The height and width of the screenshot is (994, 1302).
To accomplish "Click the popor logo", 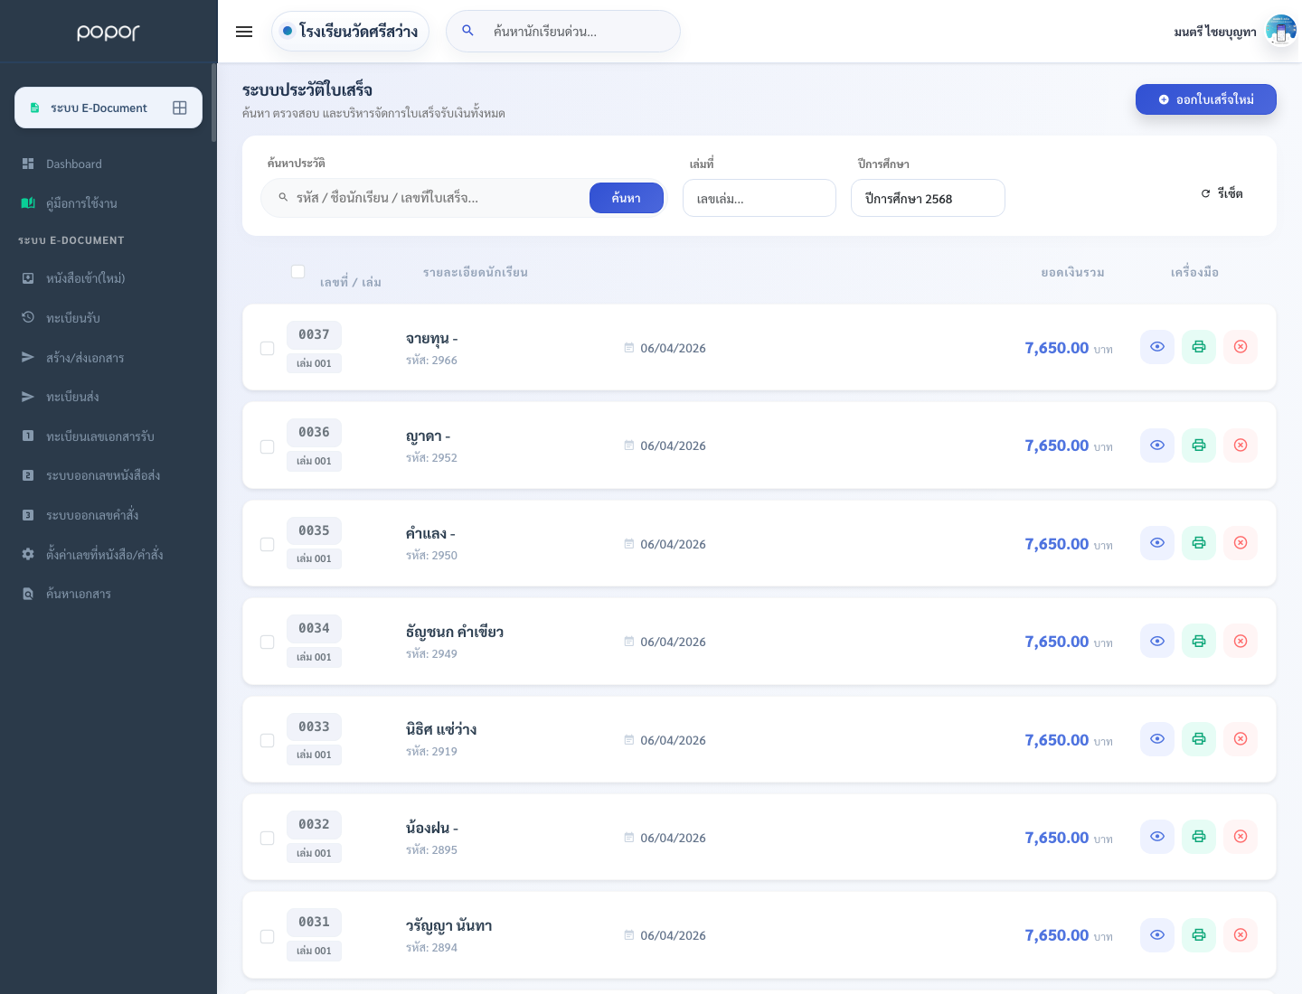I will (x=108, y=32).
